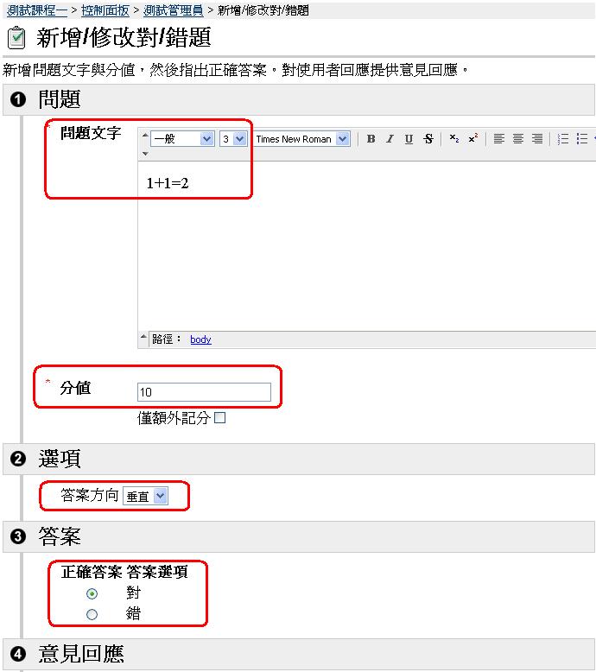Go to 控制面板 breadcrumb link
Viewport: 596px width, 672px height.
pos(105,10)
